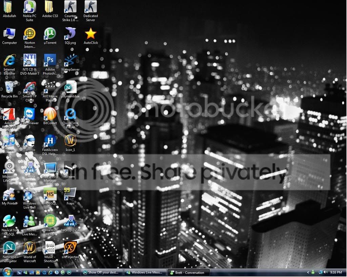Open the volume speaker tray icon
347x277 pixels.
(326, 272)
